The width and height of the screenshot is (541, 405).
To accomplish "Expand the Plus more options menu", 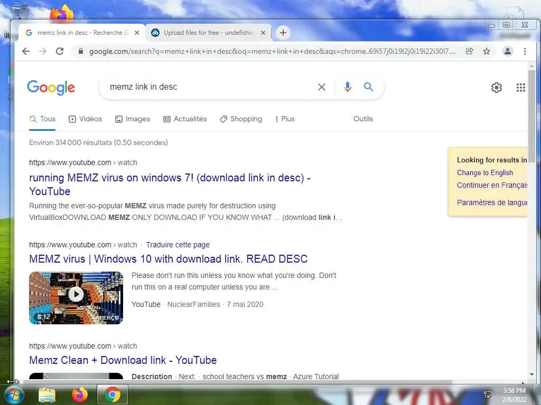I will 285,119.
